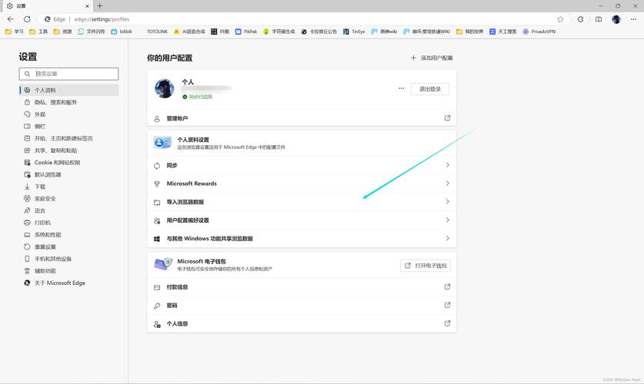This screenshot has width=644, height=384.
Task: Open 共享、复制和粘贴 settings section
Action: (x=69, y=151)
